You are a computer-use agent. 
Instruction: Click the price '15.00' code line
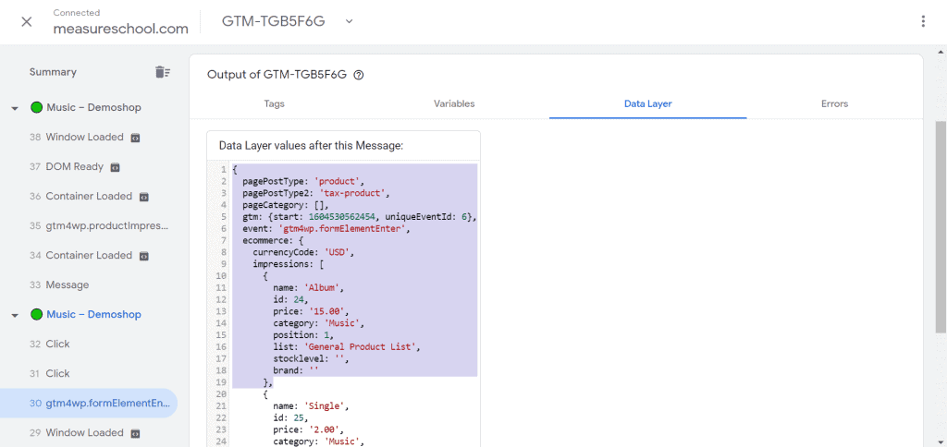311,311
